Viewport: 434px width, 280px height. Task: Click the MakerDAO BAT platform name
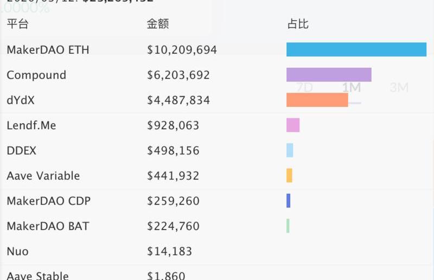48,226
